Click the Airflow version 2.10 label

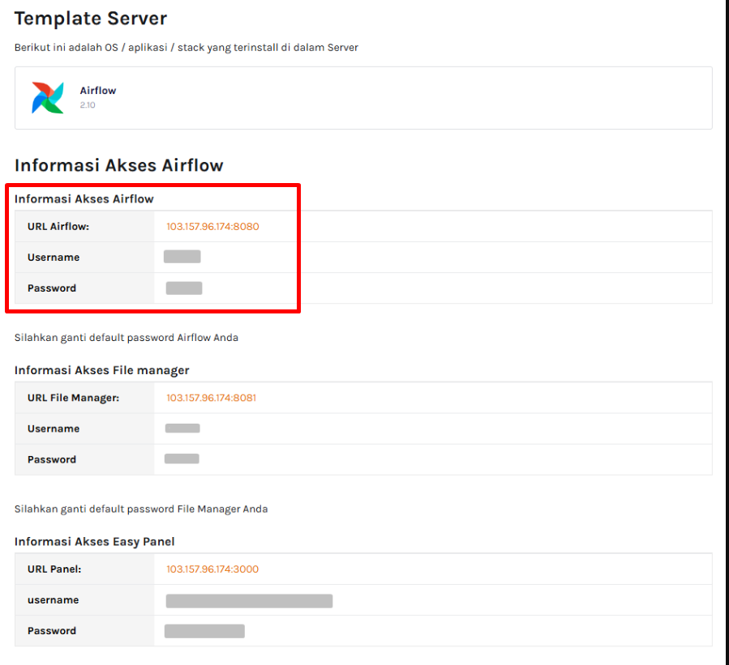pos(88,105)
